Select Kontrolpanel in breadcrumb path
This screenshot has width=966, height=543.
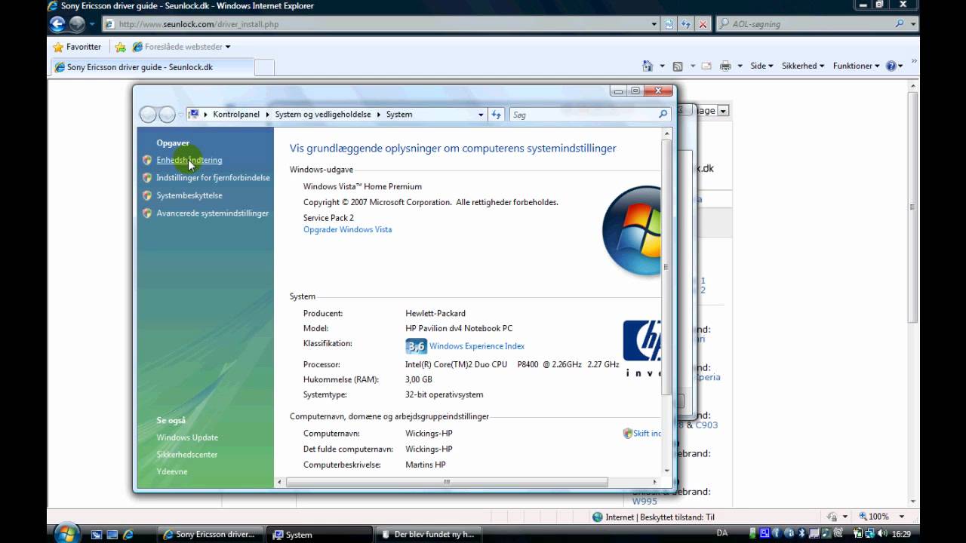(236, 115)
